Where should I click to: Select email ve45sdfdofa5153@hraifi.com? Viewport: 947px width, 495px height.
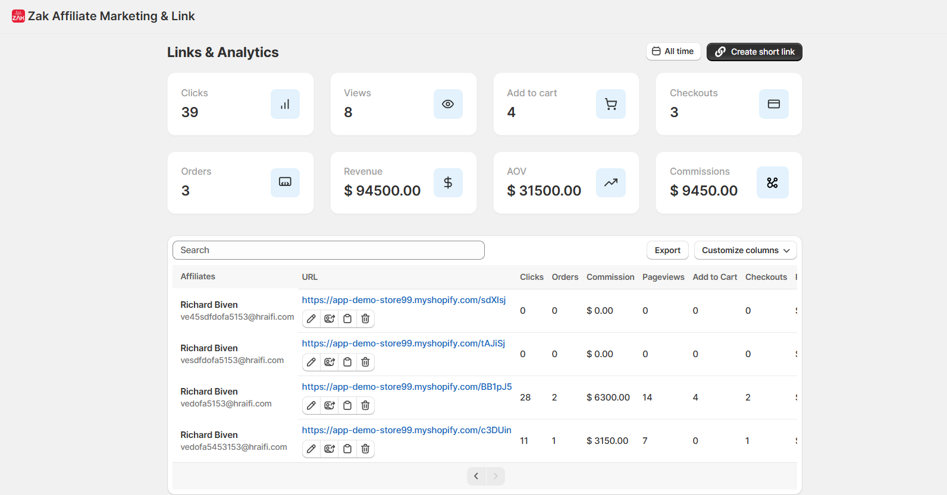coord(237,317)
